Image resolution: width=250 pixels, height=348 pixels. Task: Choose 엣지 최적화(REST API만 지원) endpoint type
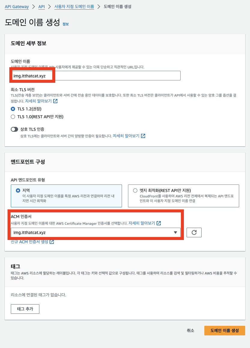[135, 190]
